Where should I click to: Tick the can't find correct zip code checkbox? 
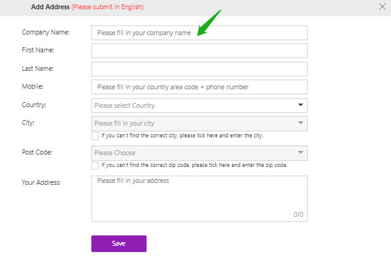(x=95, y=165)
